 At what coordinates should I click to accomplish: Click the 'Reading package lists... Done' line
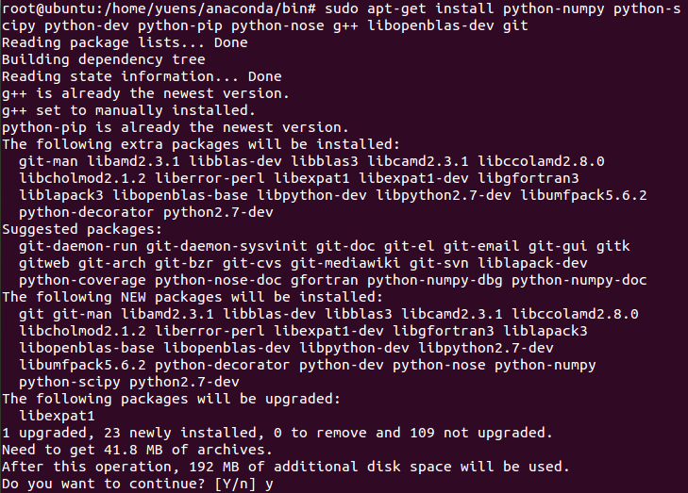[125, 43]
